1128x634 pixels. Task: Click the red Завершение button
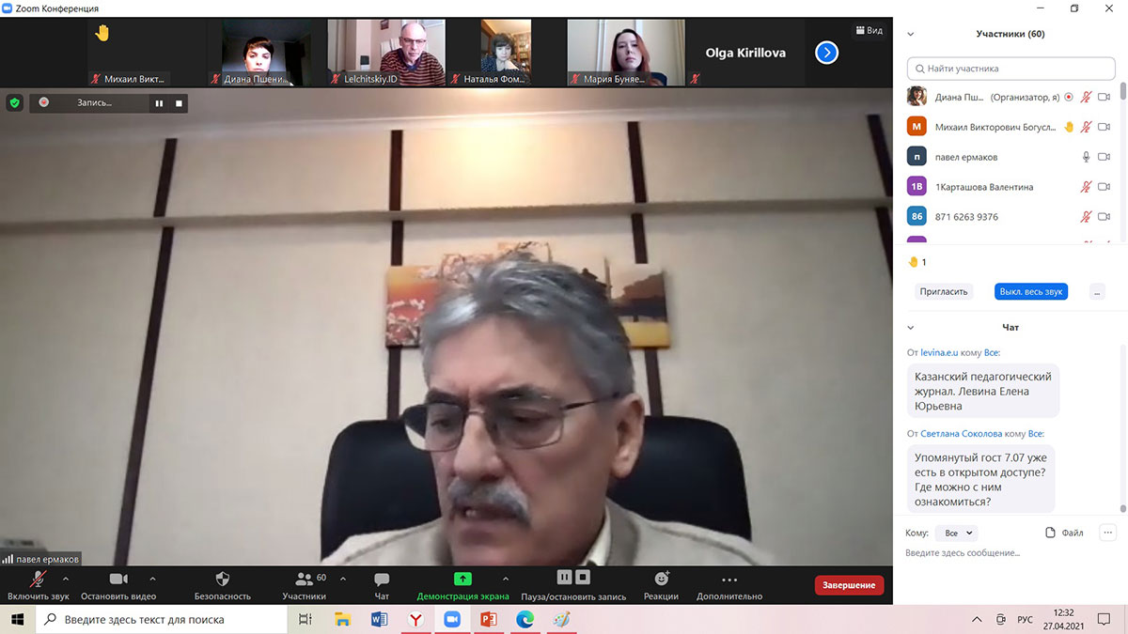[x=849, y=585]
